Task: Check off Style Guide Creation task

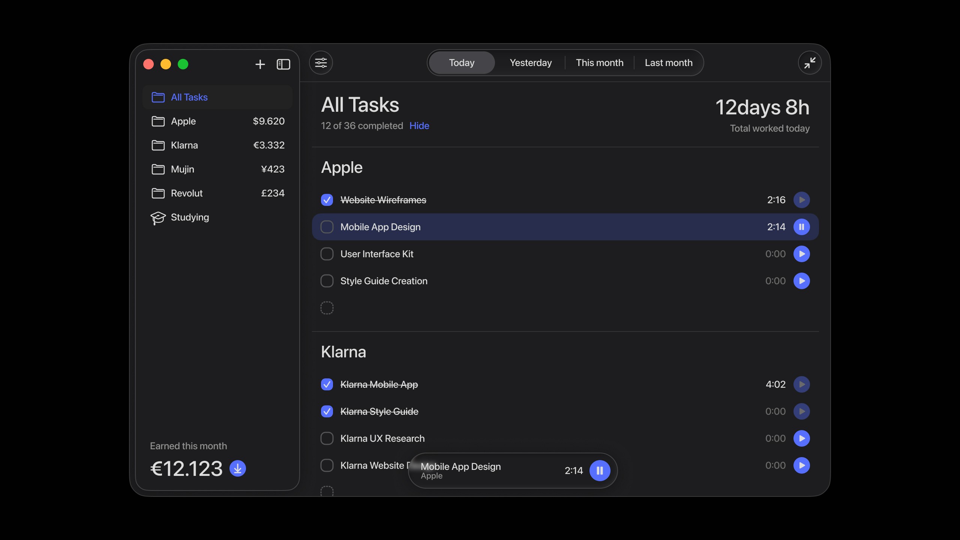Action: (x=327, y=281)
